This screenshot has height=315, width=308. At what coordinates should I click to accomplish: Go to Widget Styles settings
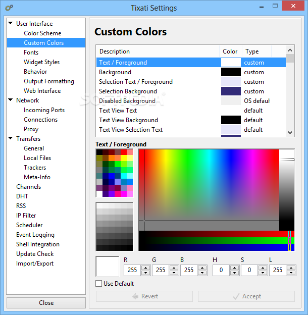click(41, 62)
